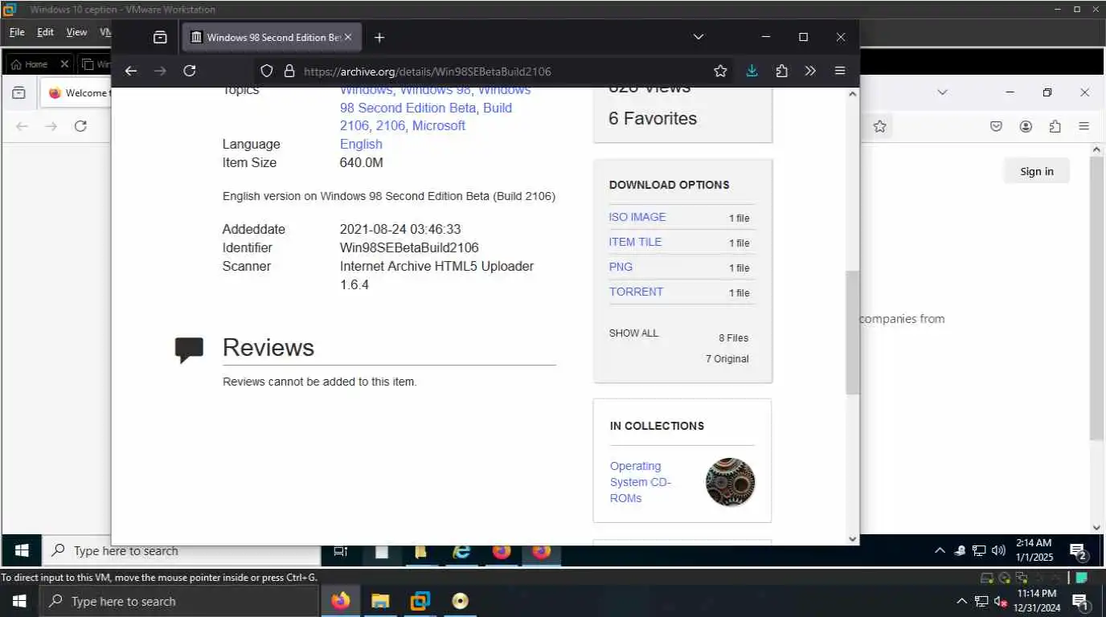List all tabs dropdown in background VM Firefox
Image resolution: width=1106 pixels, height=617 pixels.
tap(942, 92)
